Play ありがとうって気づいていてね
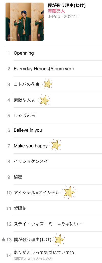This screenshot has height=263, width=102. point(54,255)
